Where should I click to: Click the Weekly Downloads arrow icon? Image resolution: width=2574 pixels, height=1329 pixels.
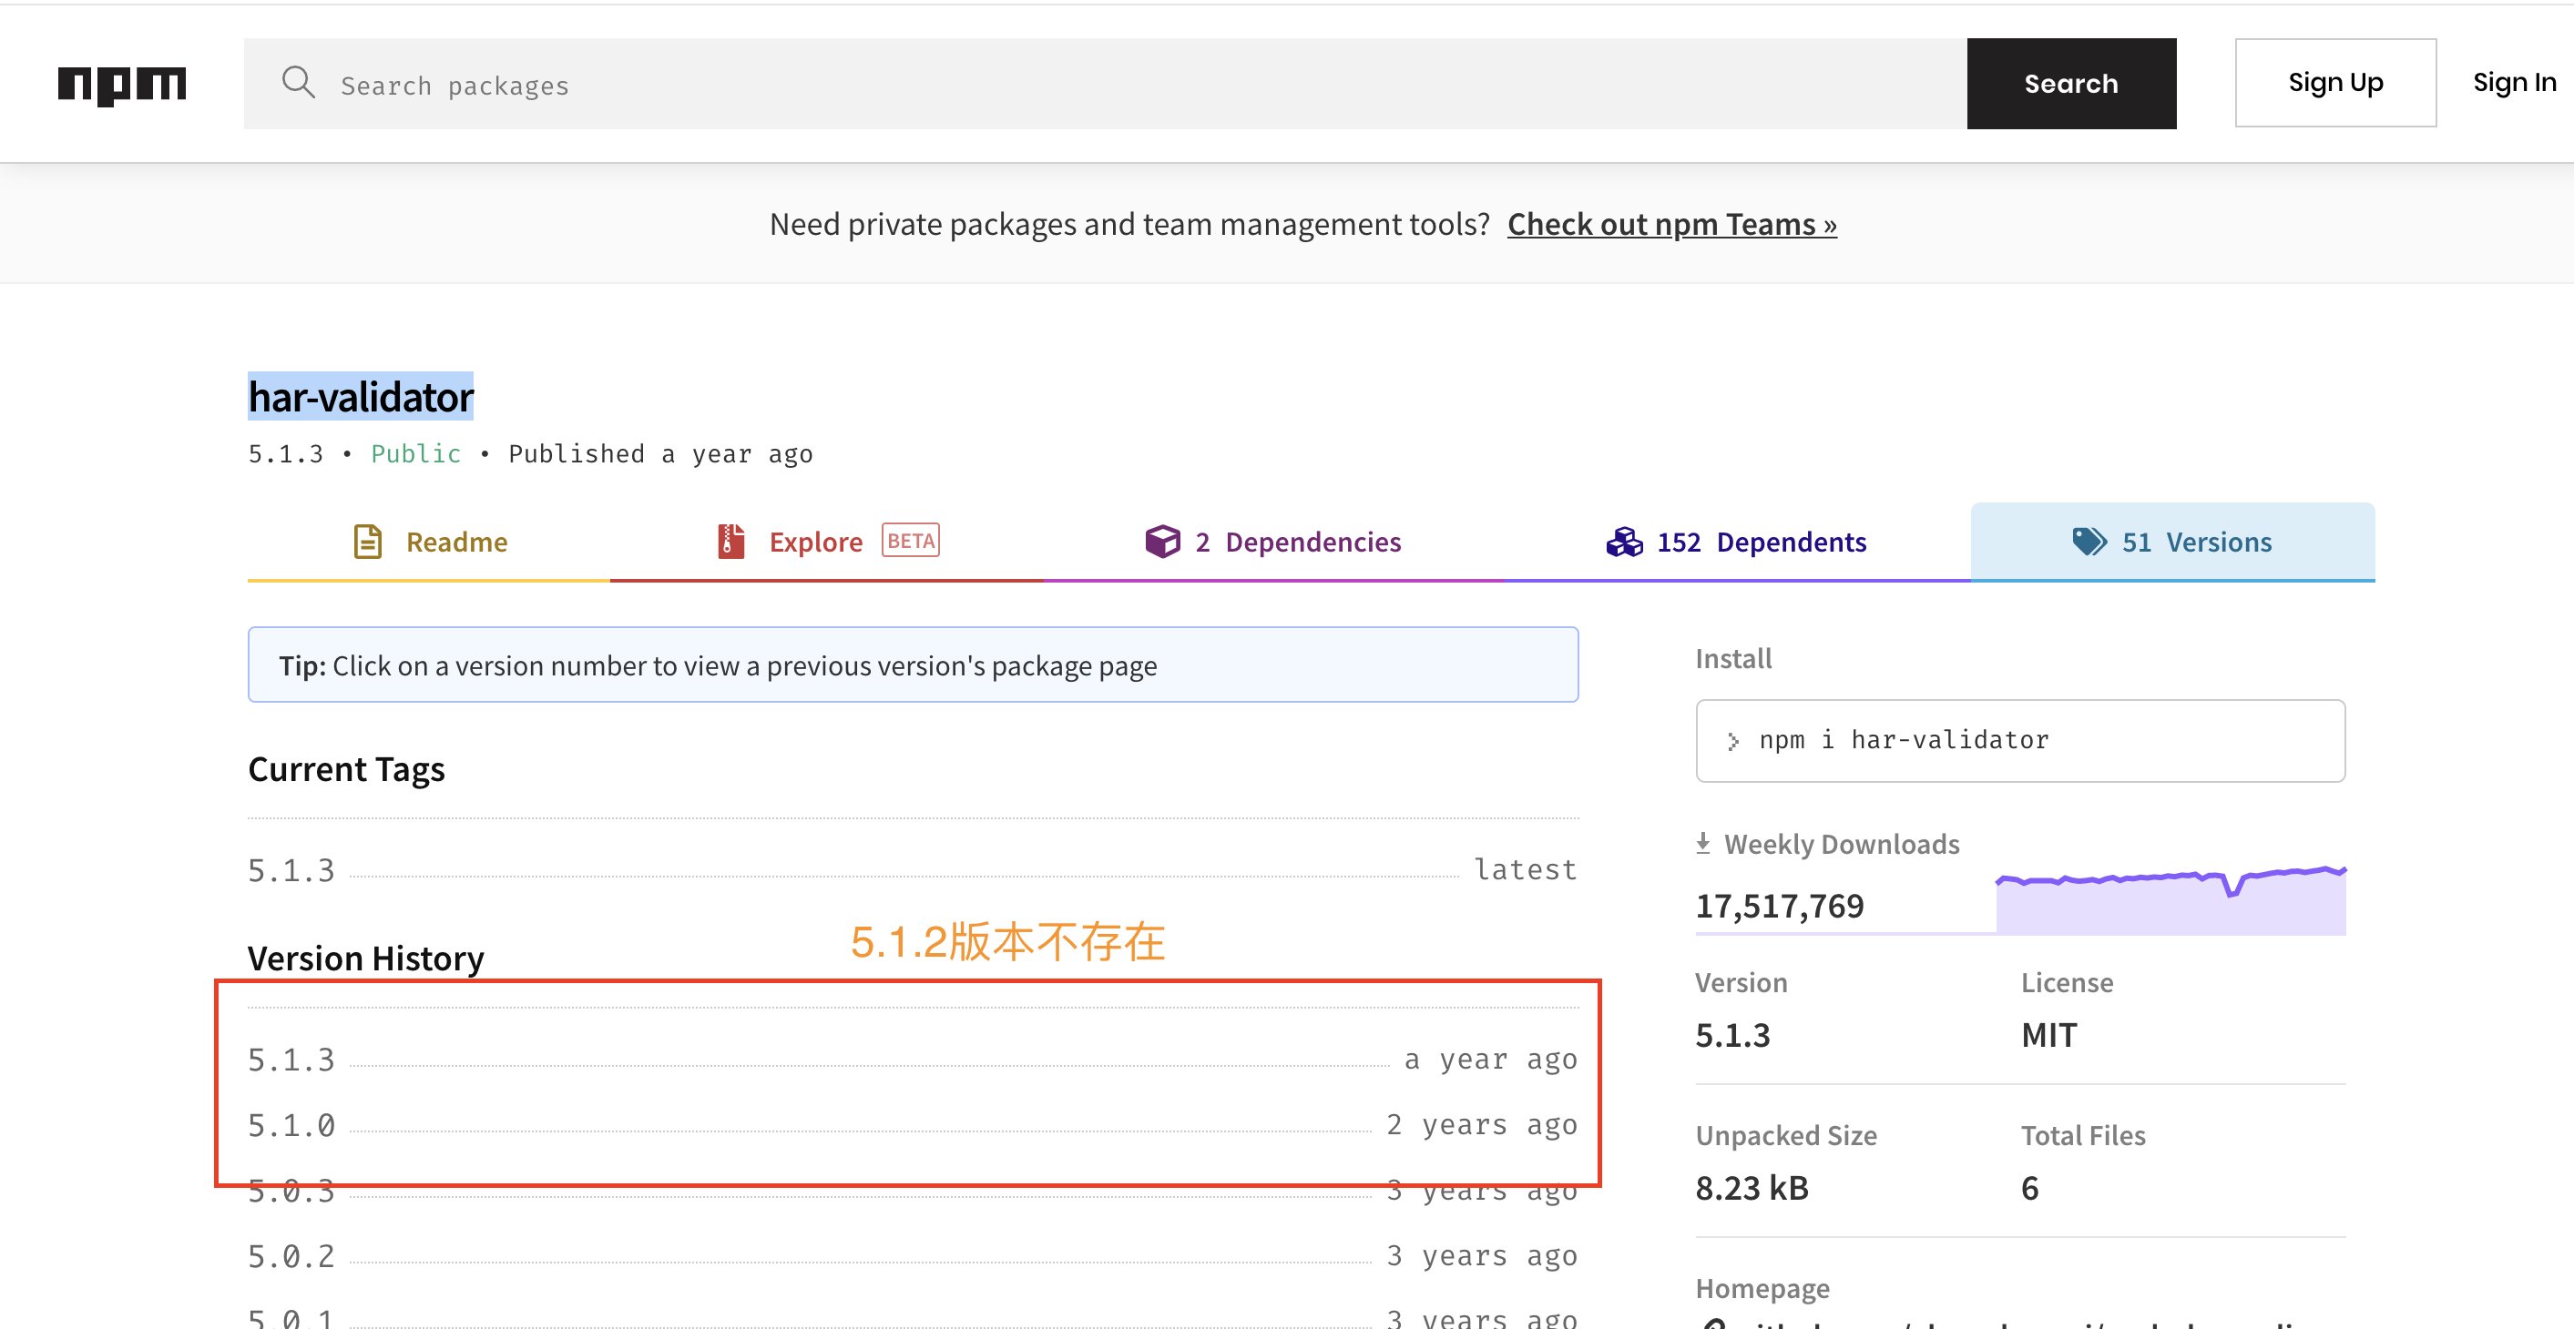[x=1702, y=844]
